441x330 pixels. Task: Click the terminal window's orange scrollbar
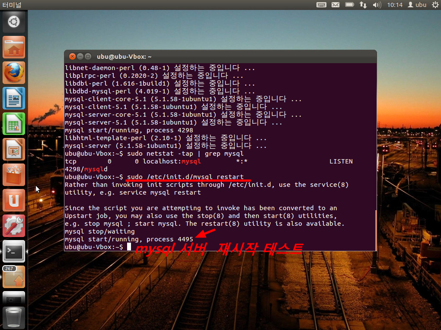(x=375, y=229)
